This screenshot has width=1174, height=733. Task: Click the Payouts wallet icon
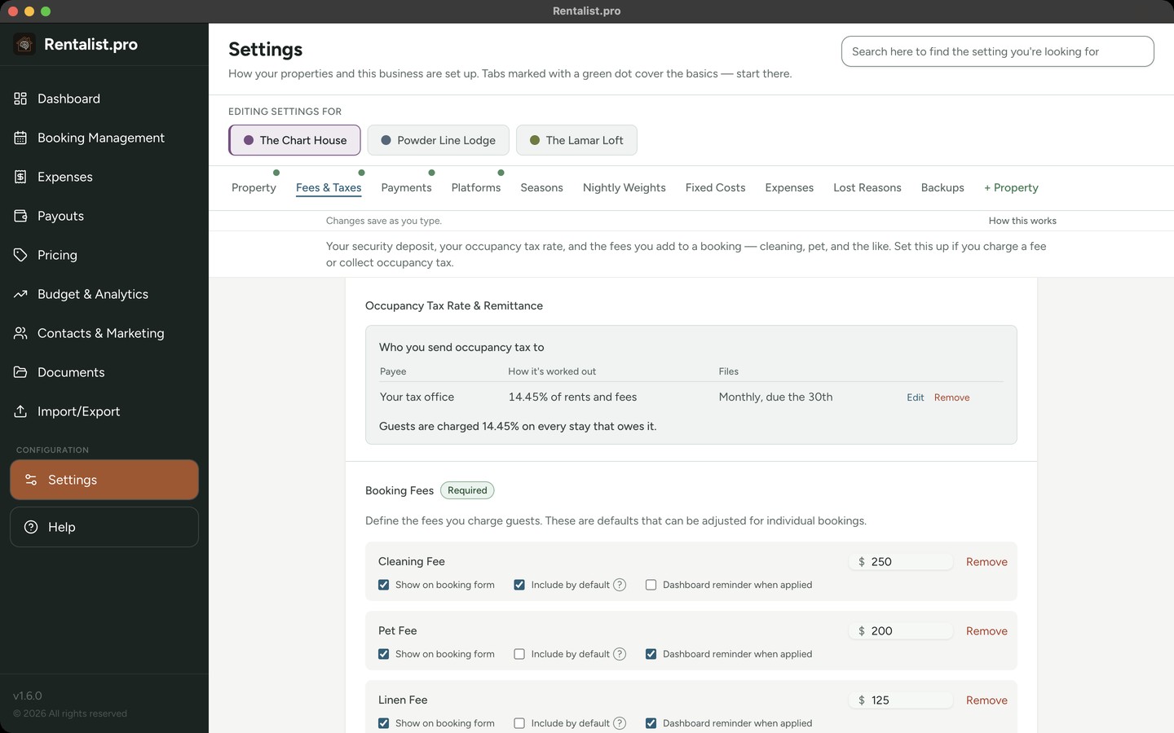pyautogui.click(x=20, y=216)
